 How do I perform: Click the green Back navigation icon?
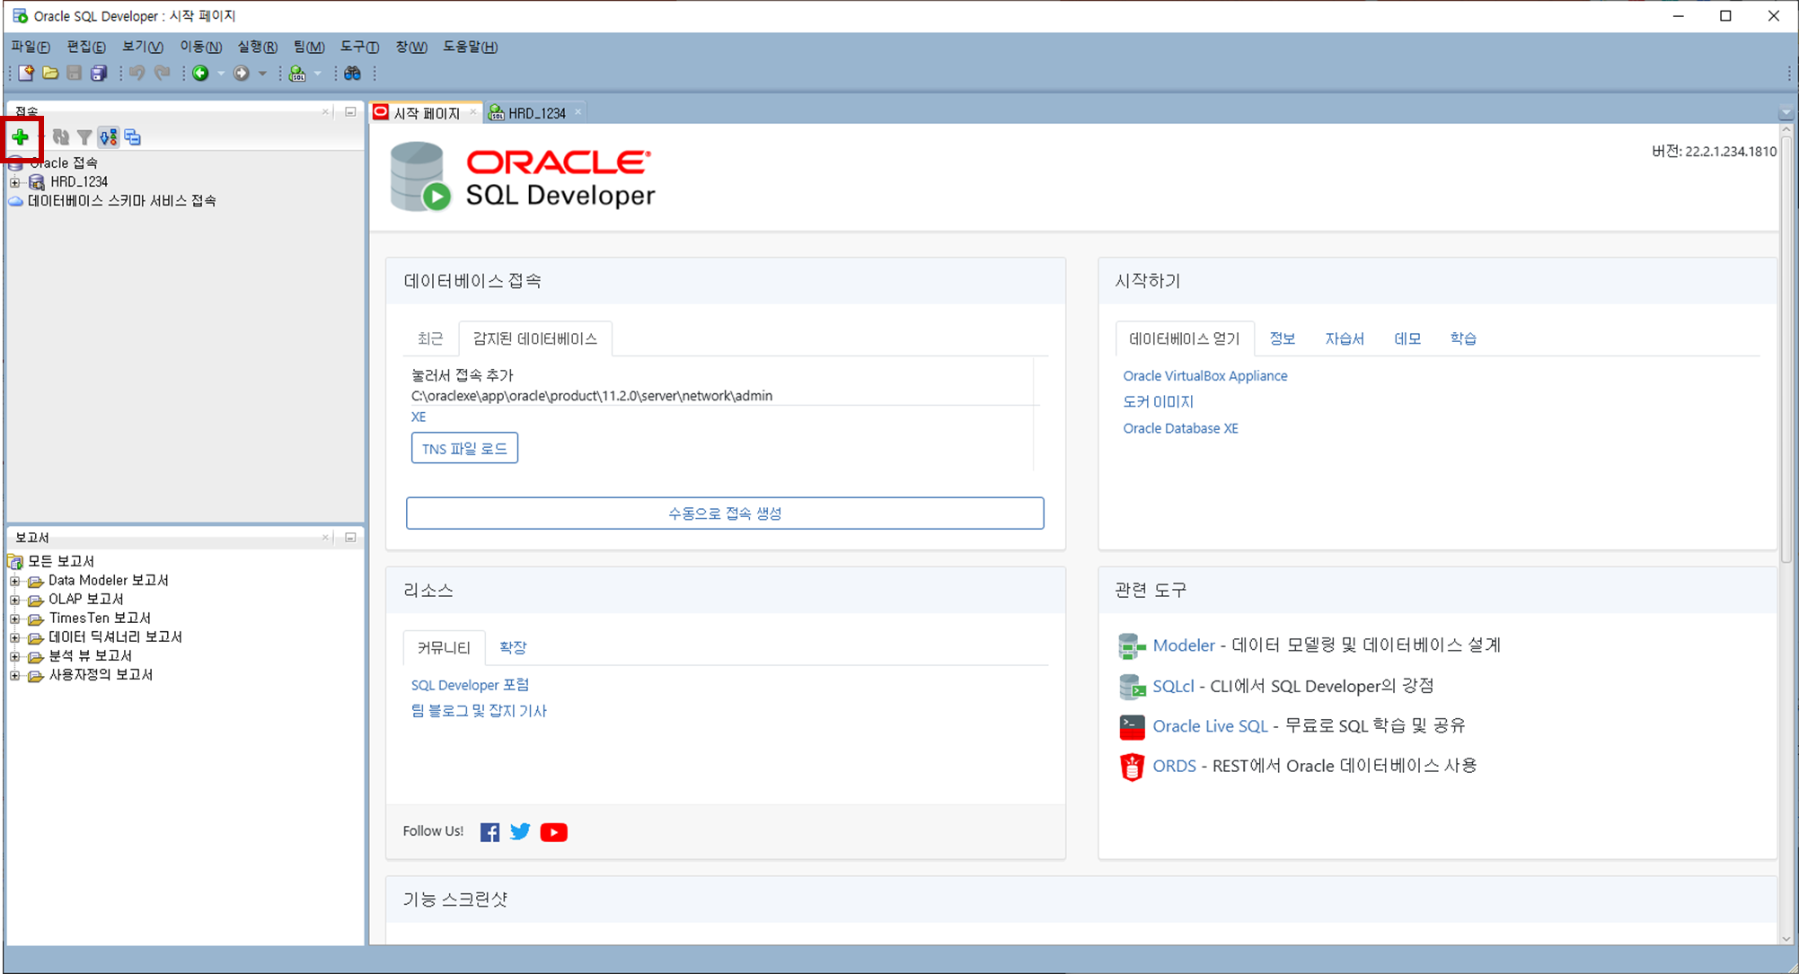(200, 74)
